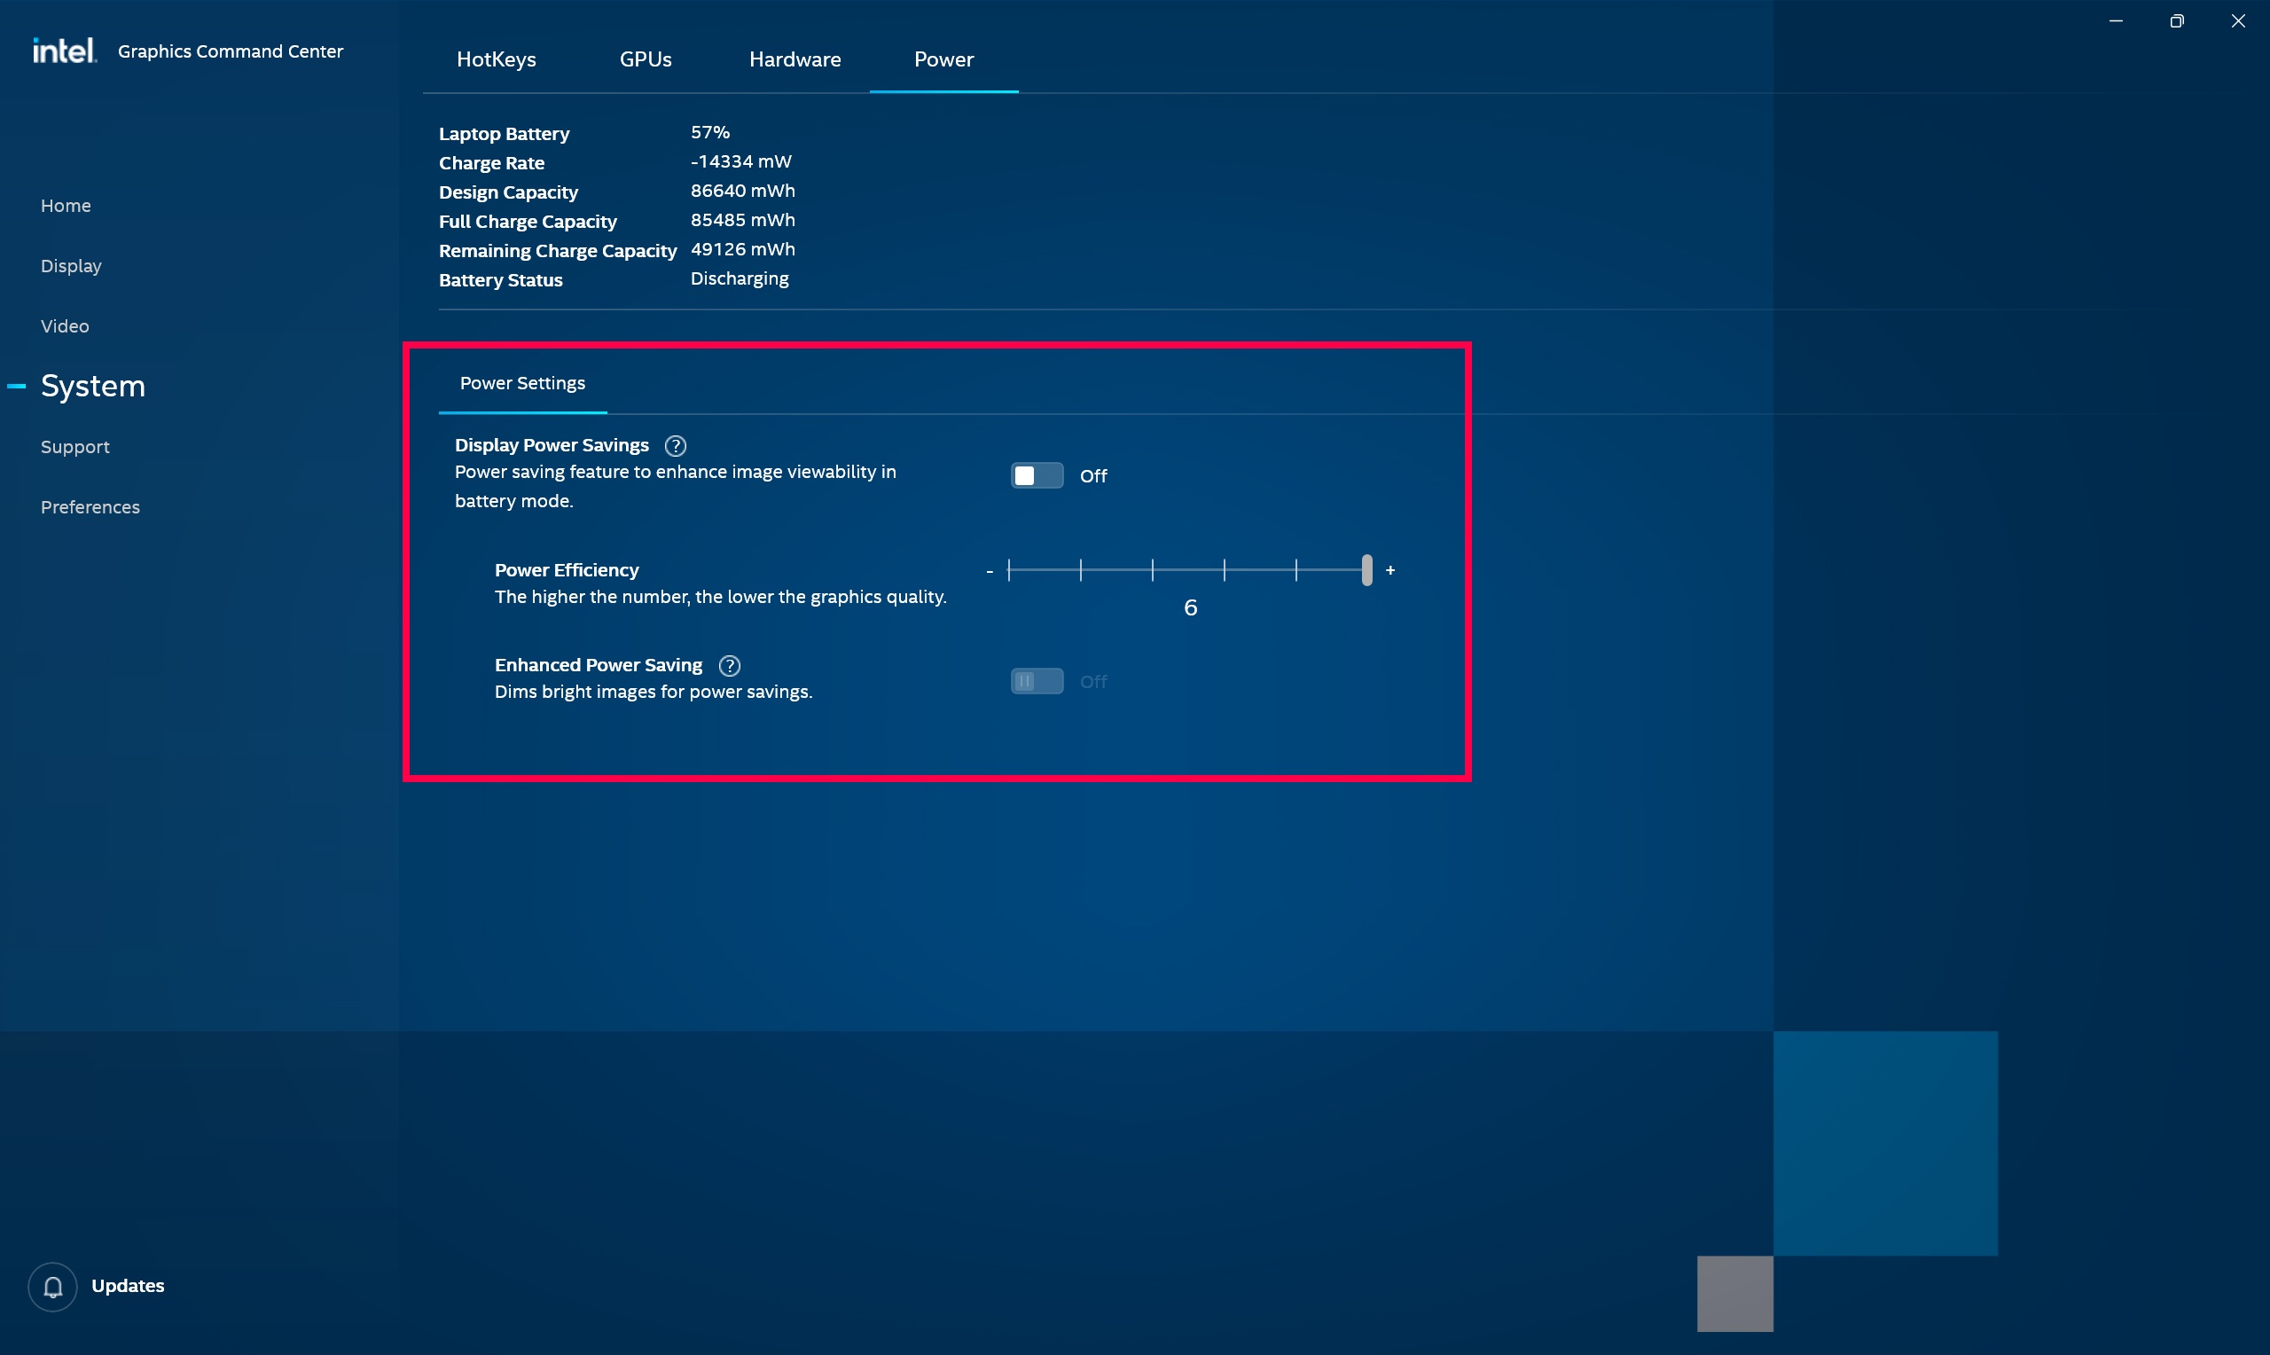Image resolution: width=2270 pixels, height=1355 pixels.
Task: Enable the Display Power Savings toggle
Action: tap(1037, 475)
